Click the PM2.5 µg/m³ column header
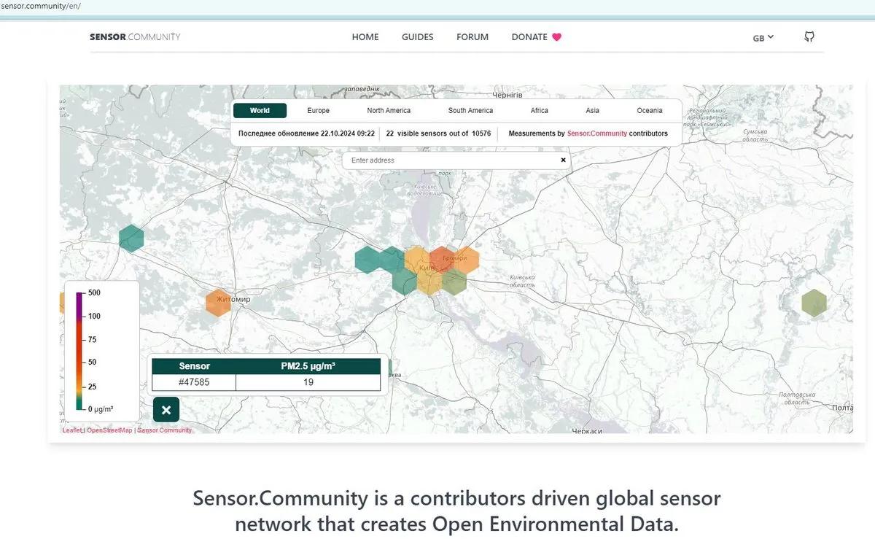Image resolution: width=875 pixels, height=539 pixels. coord(308,366)
